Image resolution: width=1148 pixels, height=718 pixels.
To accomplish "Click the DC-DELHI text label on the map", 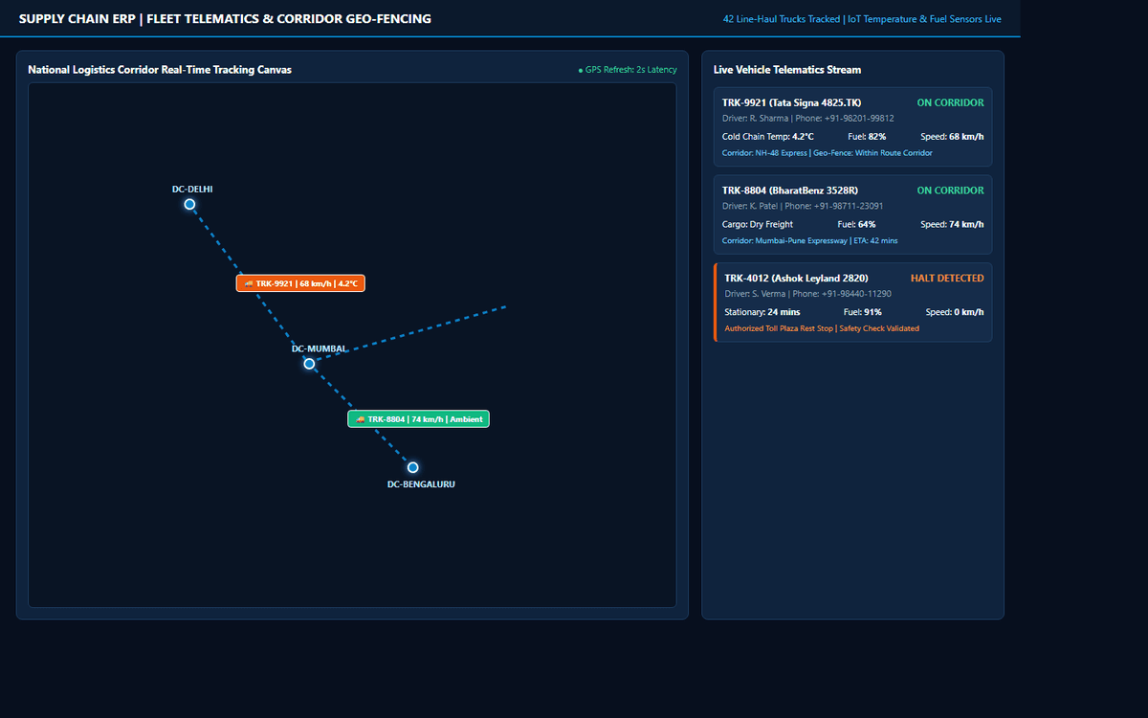I will 192,190.
